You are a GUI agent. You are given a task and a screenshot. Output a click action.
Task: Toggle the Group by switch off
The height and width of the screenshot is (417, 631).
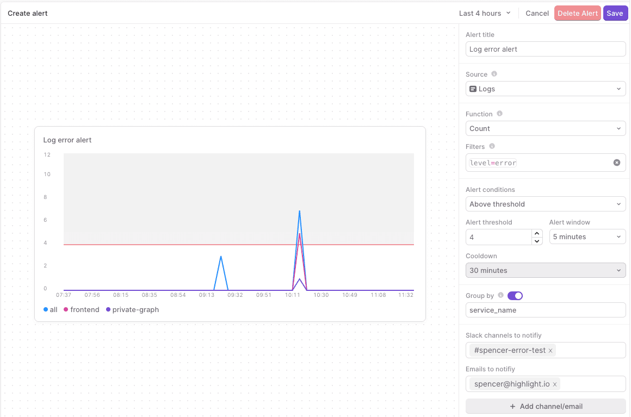click(x=515, y=296)
